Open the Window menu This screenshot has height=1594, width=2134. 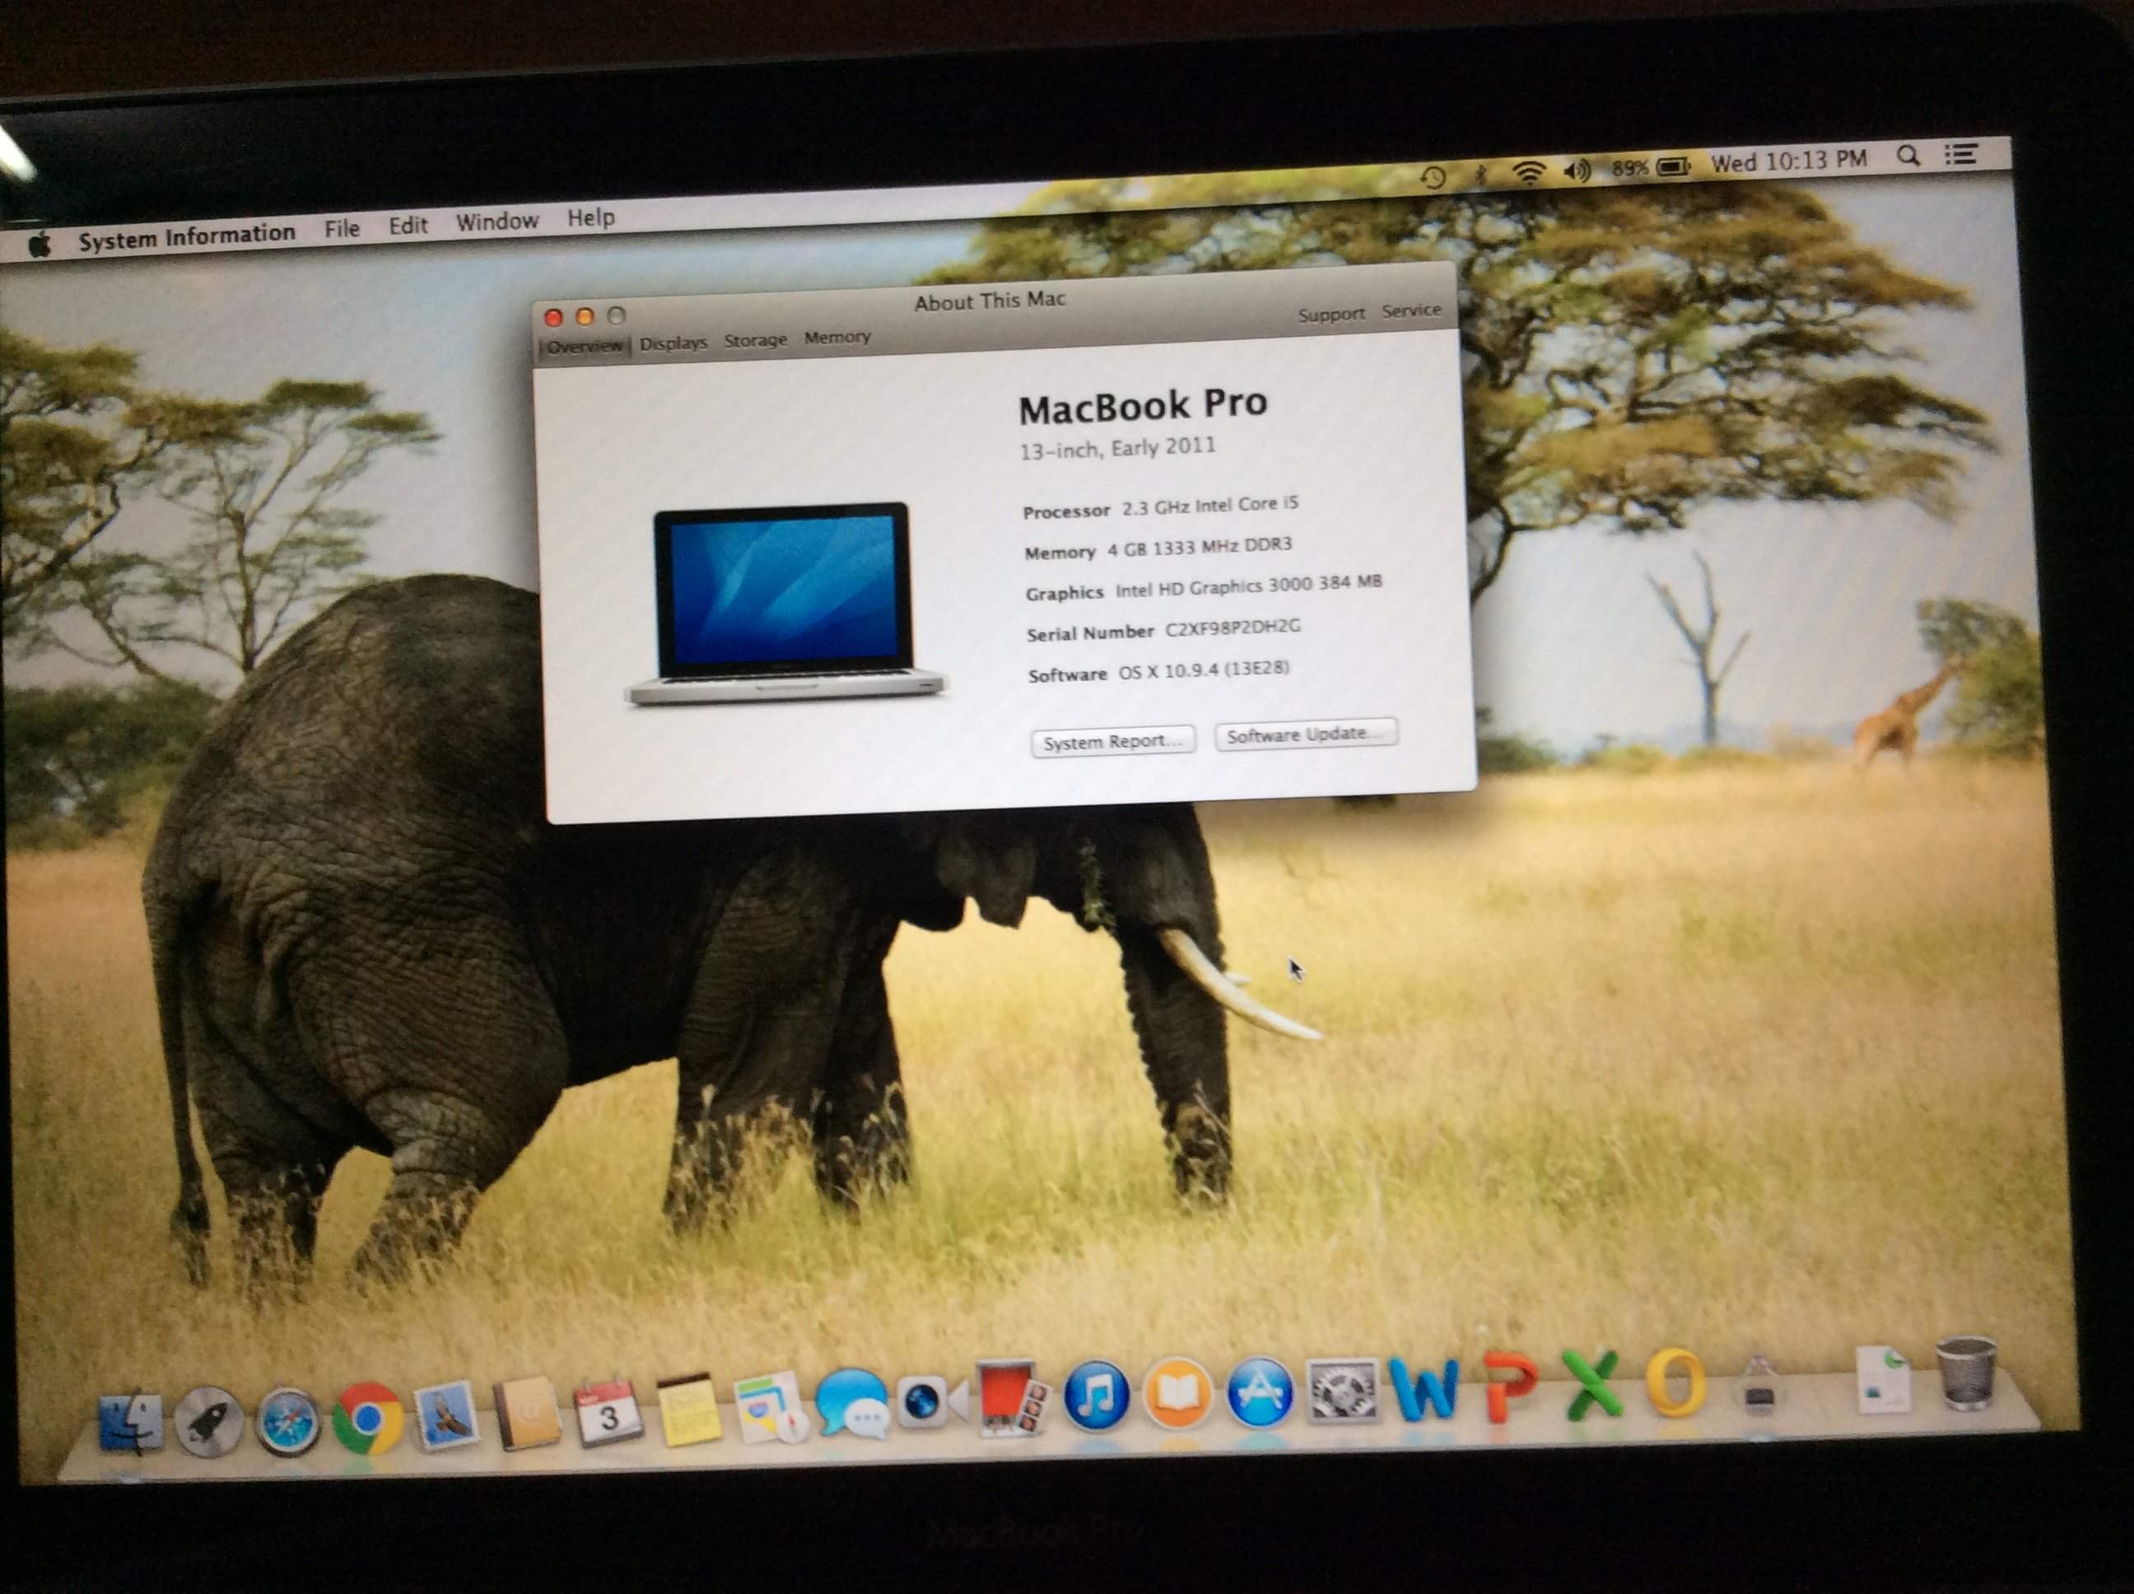click(496, 222)
